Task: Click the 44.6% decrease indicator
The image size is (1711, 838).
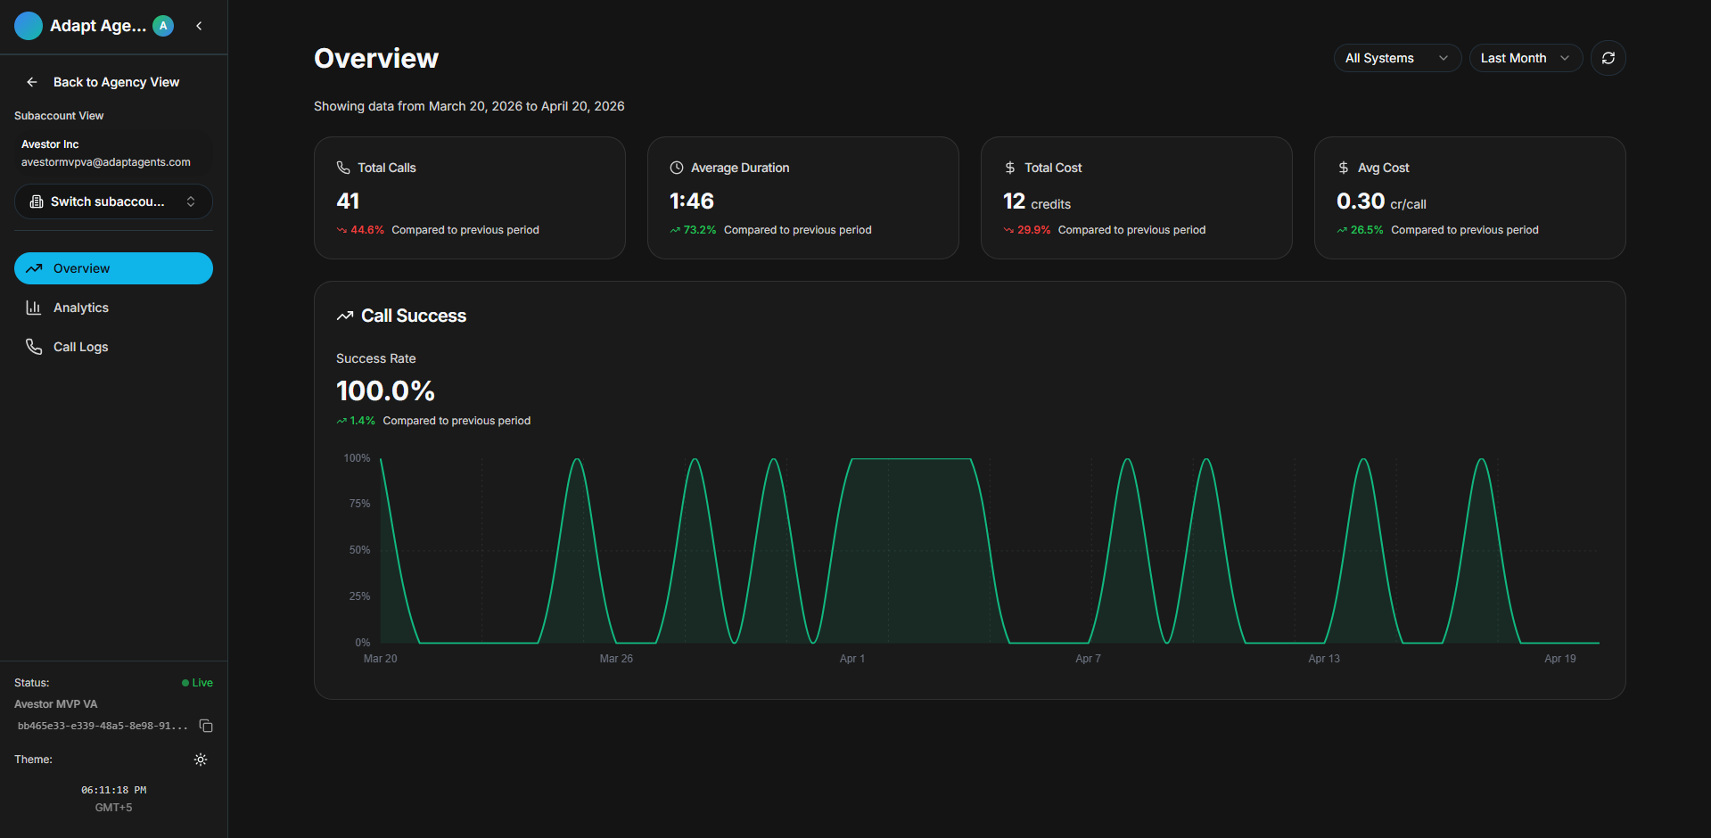Action: click(x=360, y=230)
